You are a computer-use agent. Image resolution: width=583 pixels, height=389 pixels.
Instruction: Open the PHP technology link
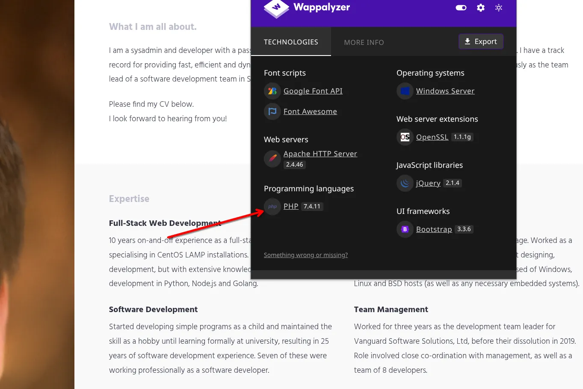291,206
